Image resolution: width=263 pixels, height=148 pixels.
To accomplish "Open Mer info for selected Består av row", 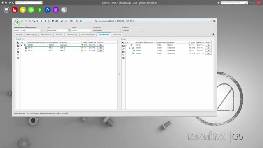I will (100, 48).
